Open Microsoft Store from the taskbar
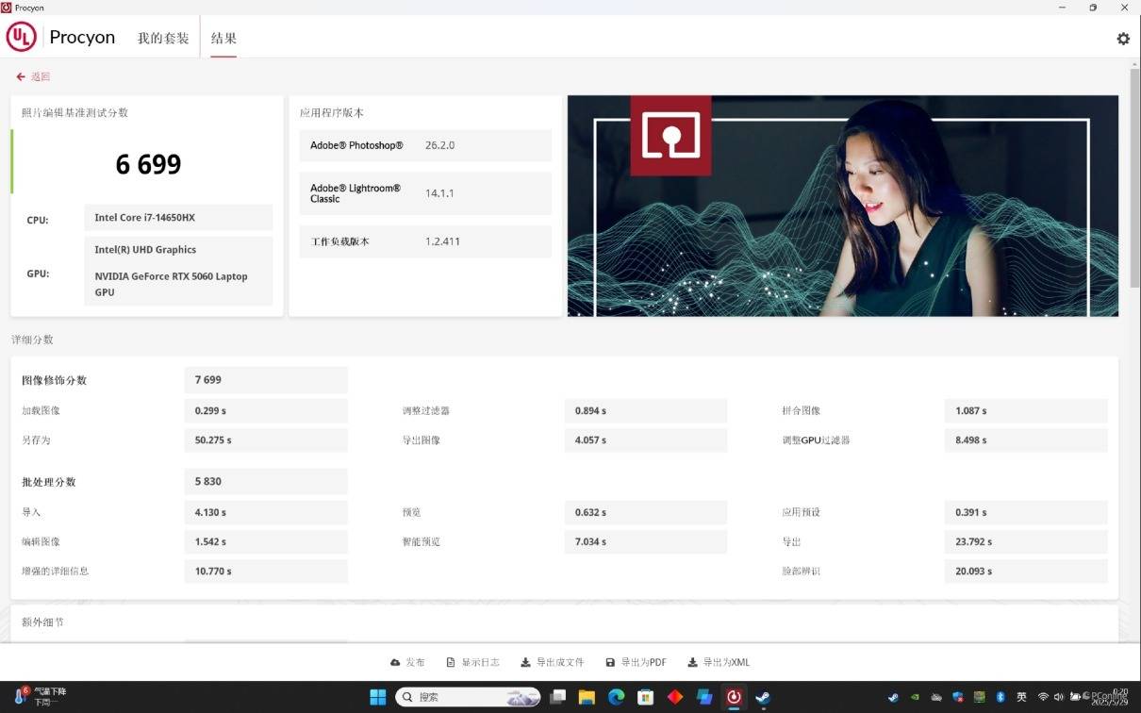This screenshot has width=1141, height=713. pyautogui.click(x=645, y=697)
